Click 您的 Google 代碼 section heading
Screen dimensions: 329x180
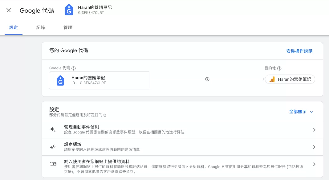(69, 51)
